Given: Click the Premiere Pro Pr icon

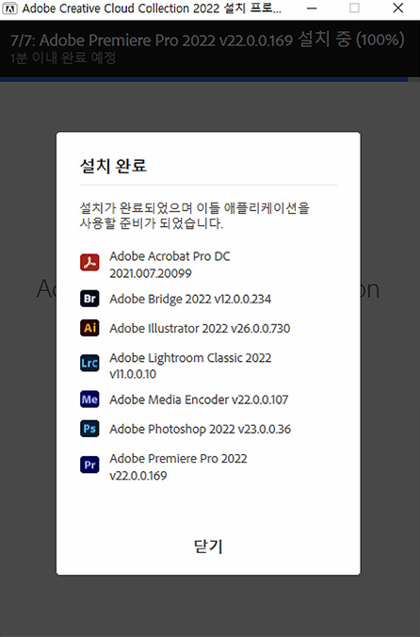Looking at the screenshot, I should coord(89,465).
